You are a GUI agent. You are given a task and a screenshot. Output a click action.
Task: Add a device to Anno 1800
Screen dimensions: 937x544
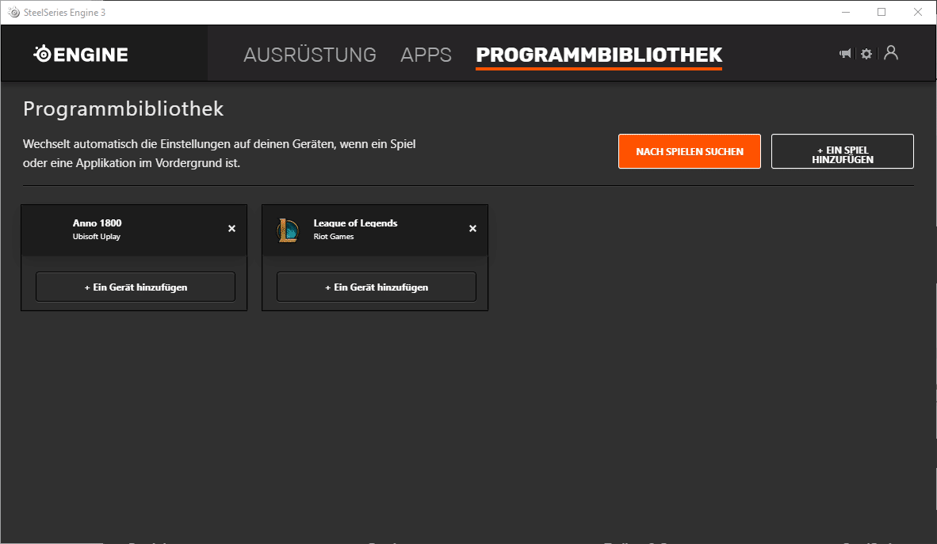pyautogui.click(x=136, y=287)
